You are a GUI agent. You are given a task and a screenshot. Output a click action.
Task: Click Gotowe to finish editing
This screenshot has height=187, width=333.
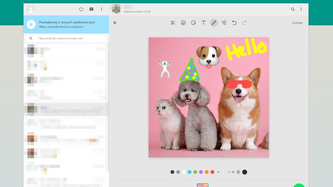[x=297, y=23]
